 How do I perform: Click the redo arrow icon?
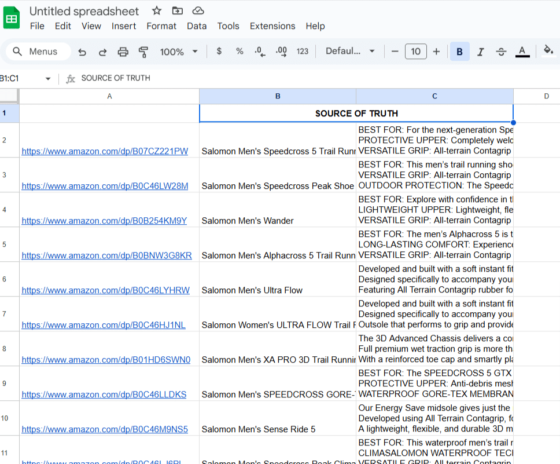point(102,52)
